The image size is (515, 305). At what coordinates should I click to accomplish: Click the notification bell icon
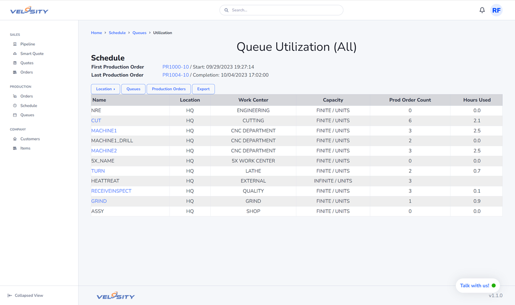click(x=482, y=10)
